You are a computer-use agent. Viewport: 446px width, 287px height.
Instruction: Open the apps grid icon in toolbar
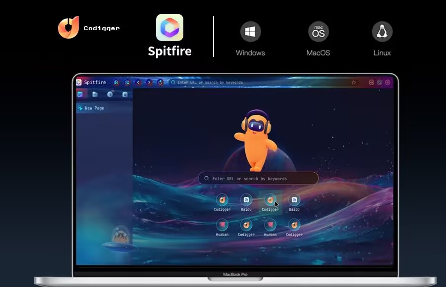127,83
